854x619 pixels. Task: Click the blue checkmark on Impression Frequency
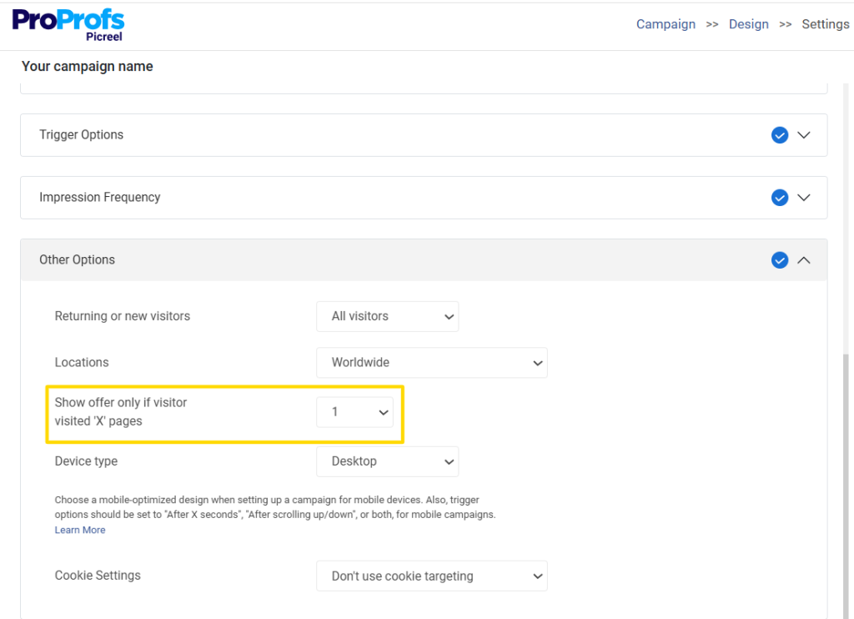780,198
